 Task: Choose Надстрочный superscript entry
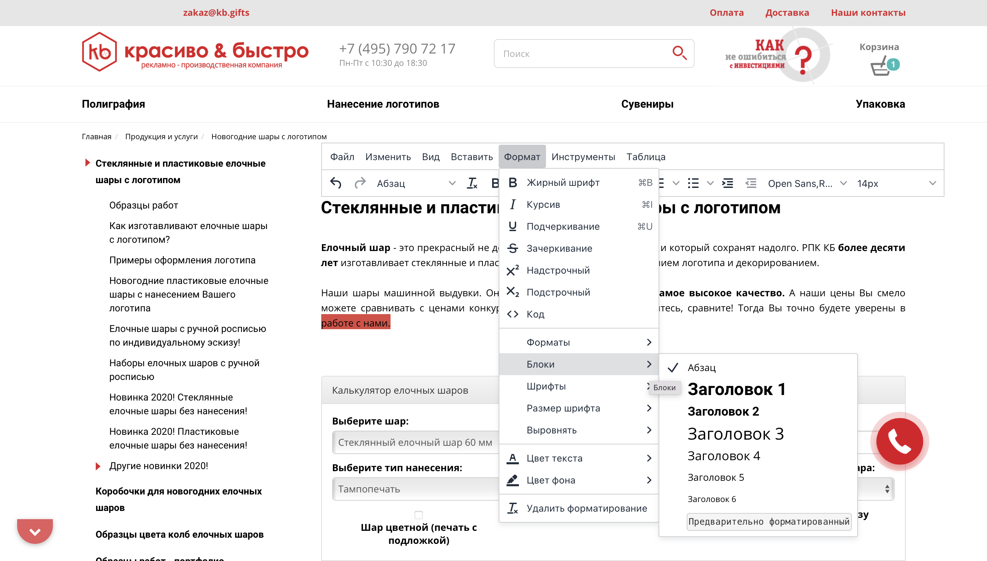579,271
